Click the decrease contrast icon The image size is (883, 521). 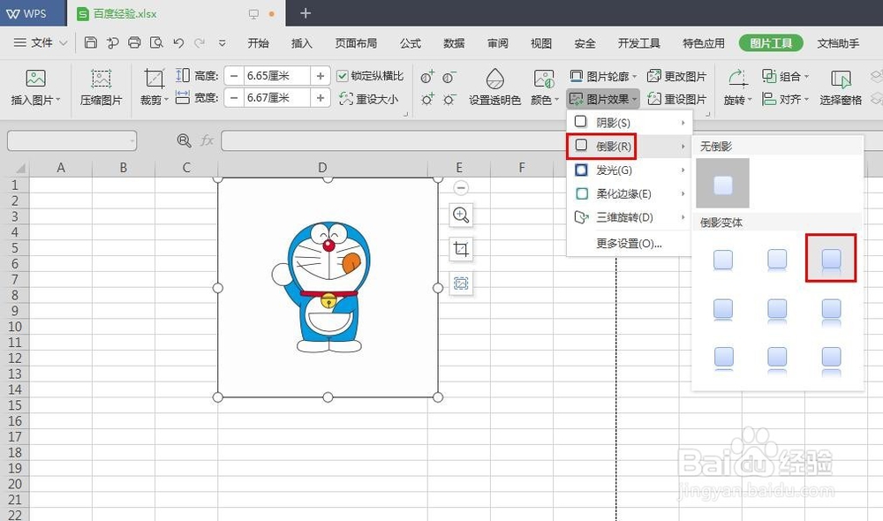[x=449, y=77]
